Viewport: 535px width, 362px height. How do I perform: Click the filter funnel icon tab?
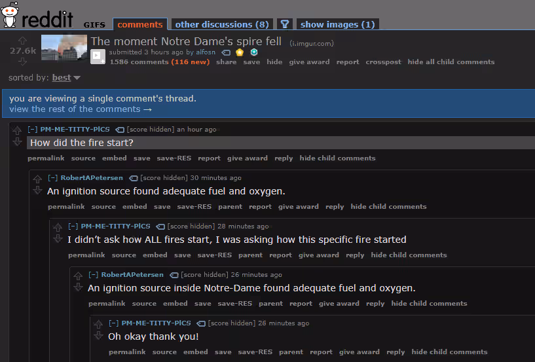[285, 24]
